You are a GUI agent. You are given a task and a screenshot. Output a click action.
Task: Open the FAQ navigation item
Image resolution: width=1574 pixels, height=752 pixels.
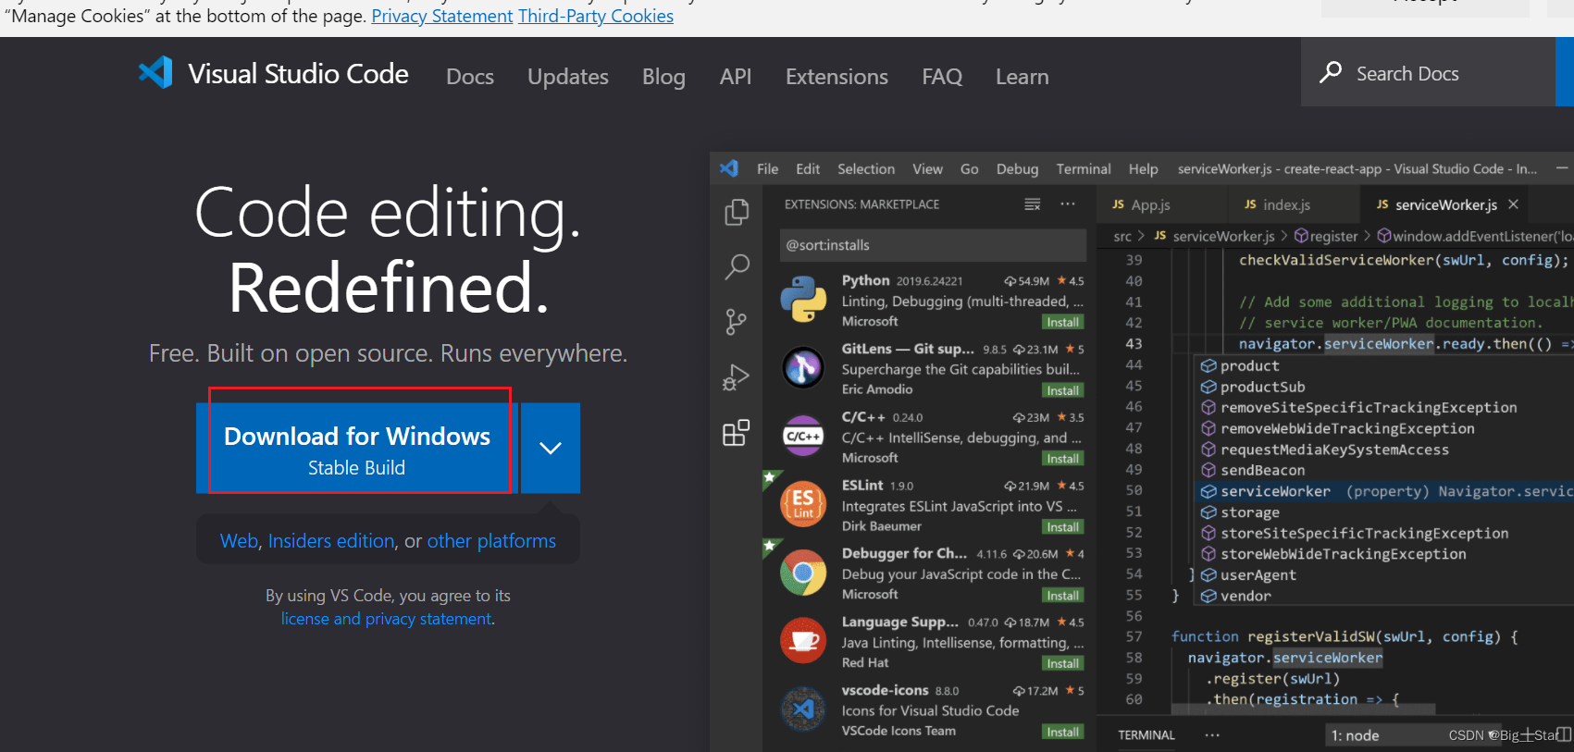(942, 77)
